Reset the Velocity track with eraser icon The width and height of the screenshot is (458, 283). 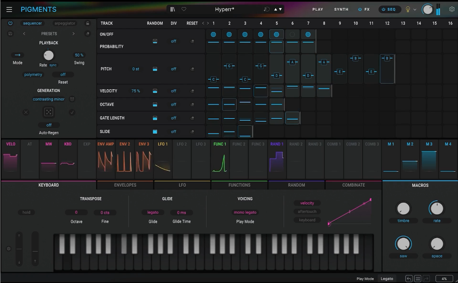pos(192,91)
